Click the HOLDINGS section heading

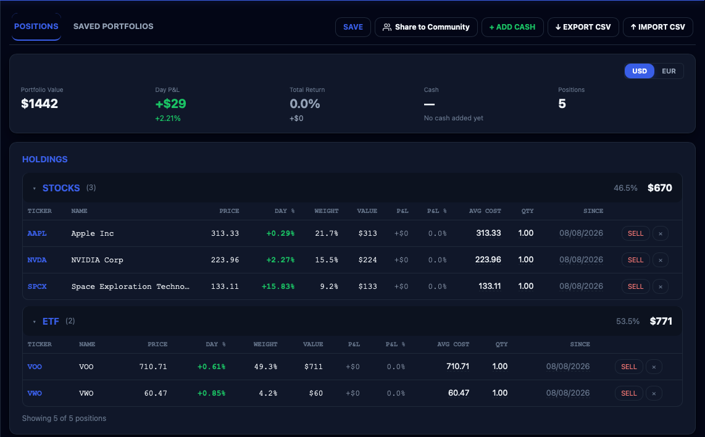45,160
